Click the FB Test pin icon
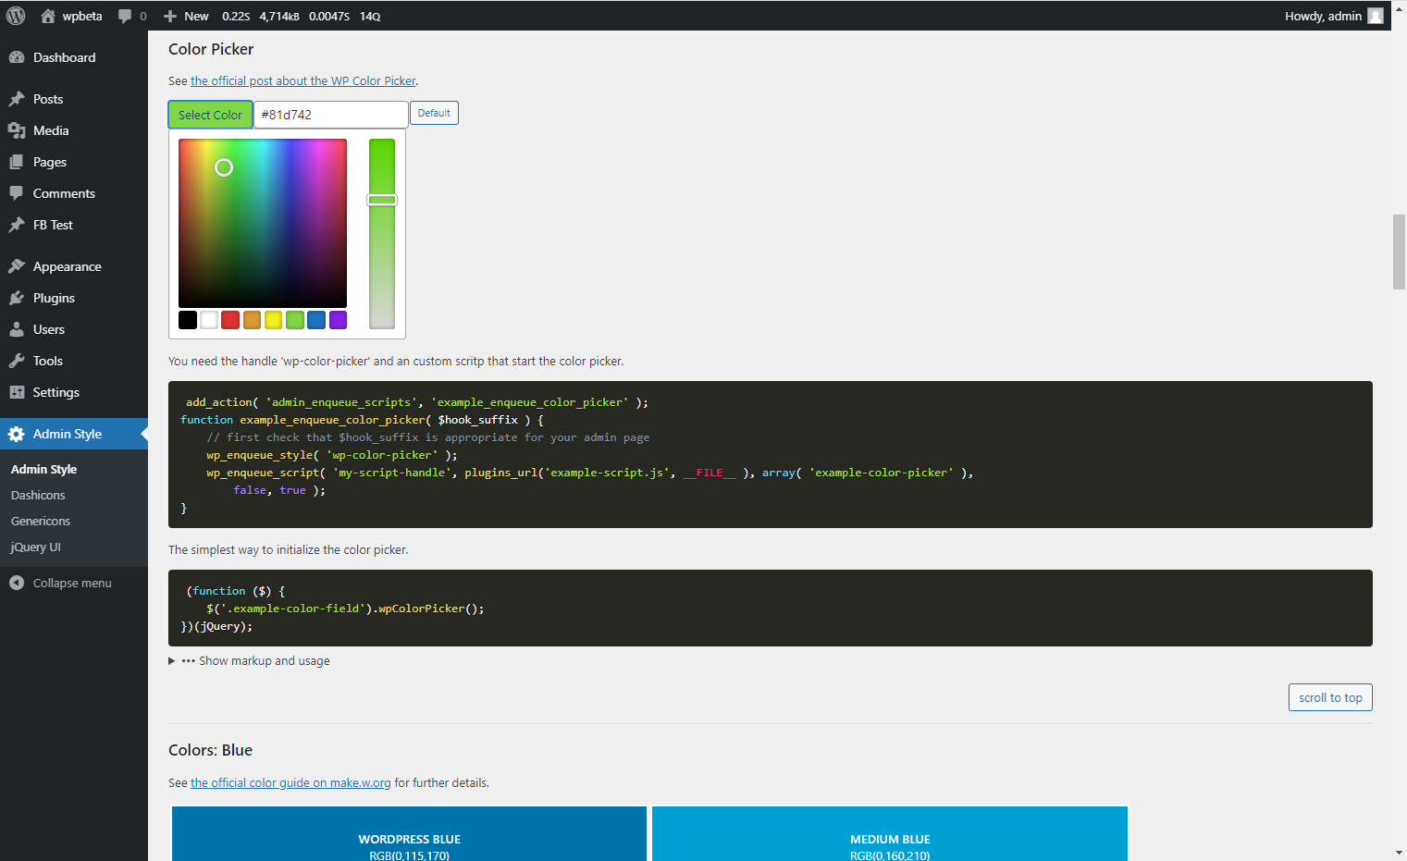 click(x=17, y=225)
